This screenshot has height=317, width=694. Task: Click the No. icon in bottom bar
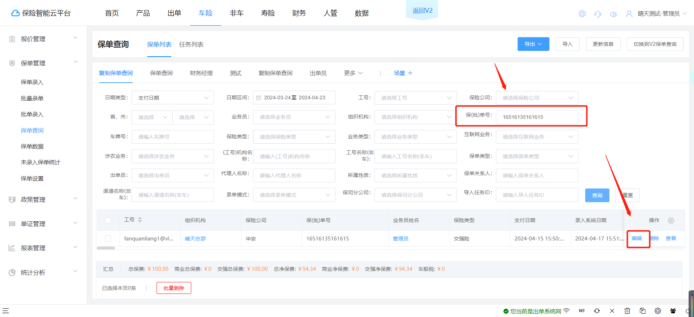pos(582,311)
